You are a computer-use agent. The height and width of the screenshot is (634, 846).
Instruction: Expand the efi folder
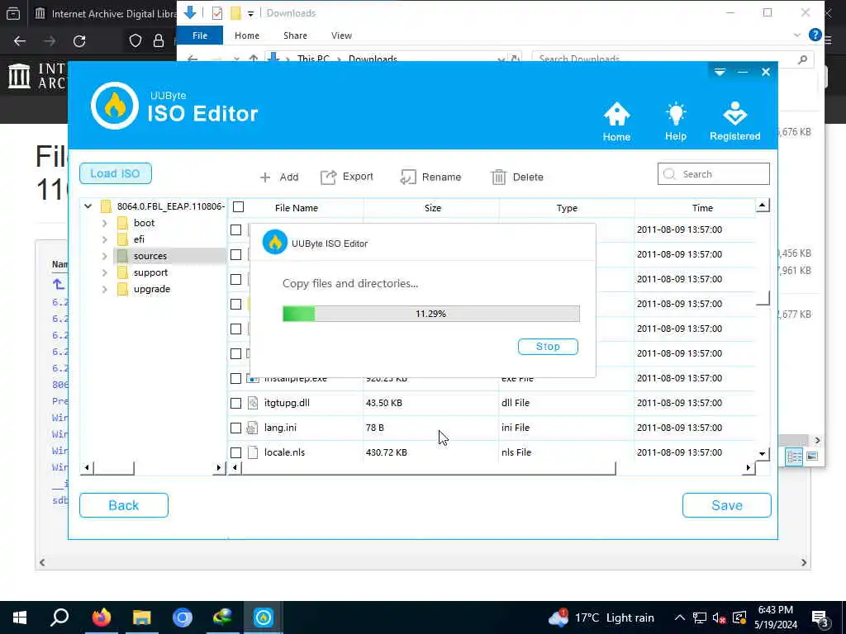[x=105, y=239]
